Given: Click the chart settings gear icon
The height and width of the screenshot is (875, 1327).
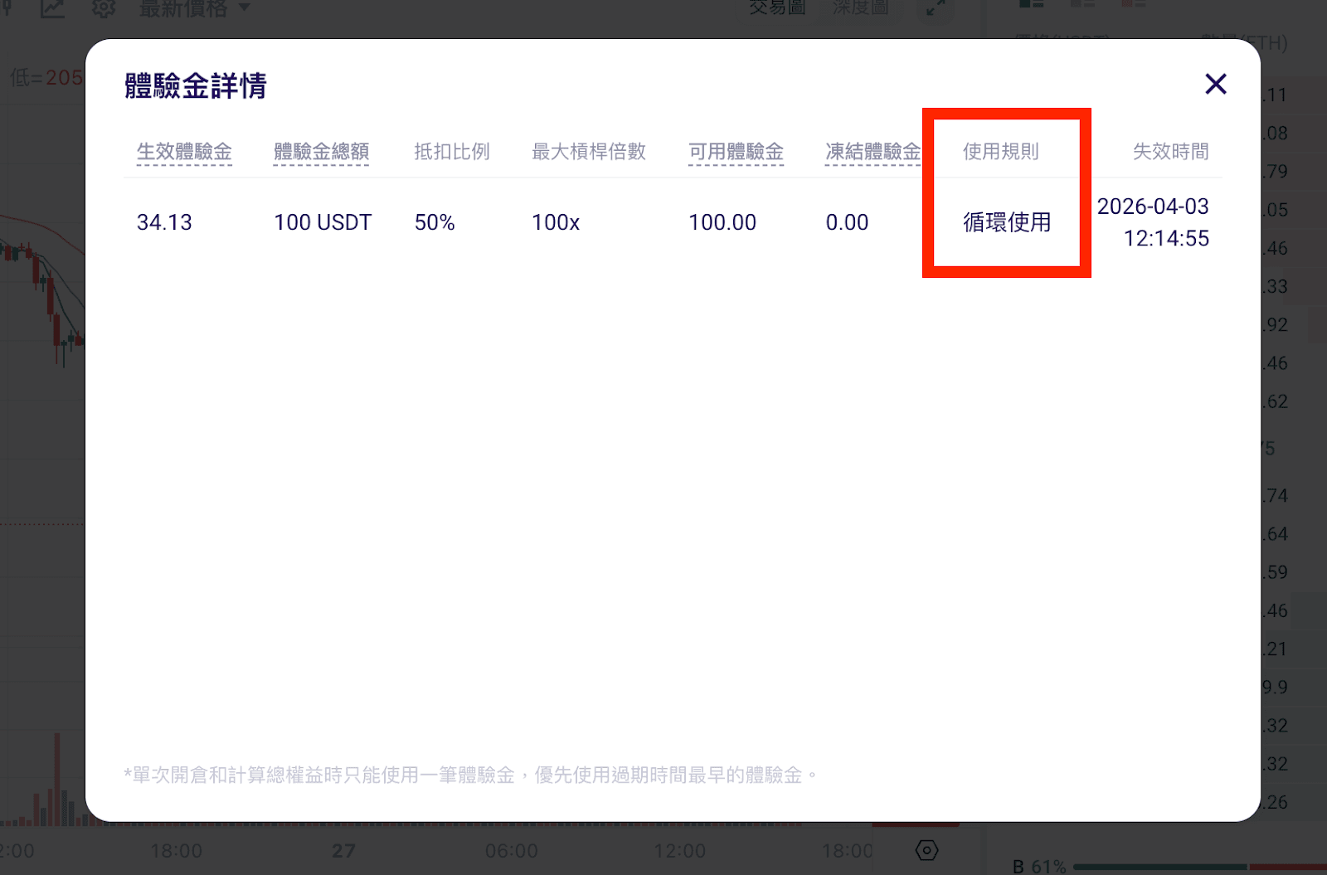Looking at the screenshot, I should point(104,8).
